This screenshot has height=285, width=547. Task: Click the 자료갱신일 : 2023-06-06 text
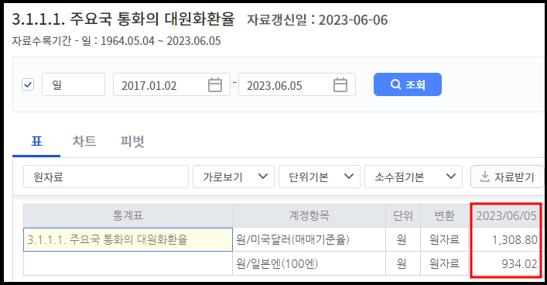[317, 20]
